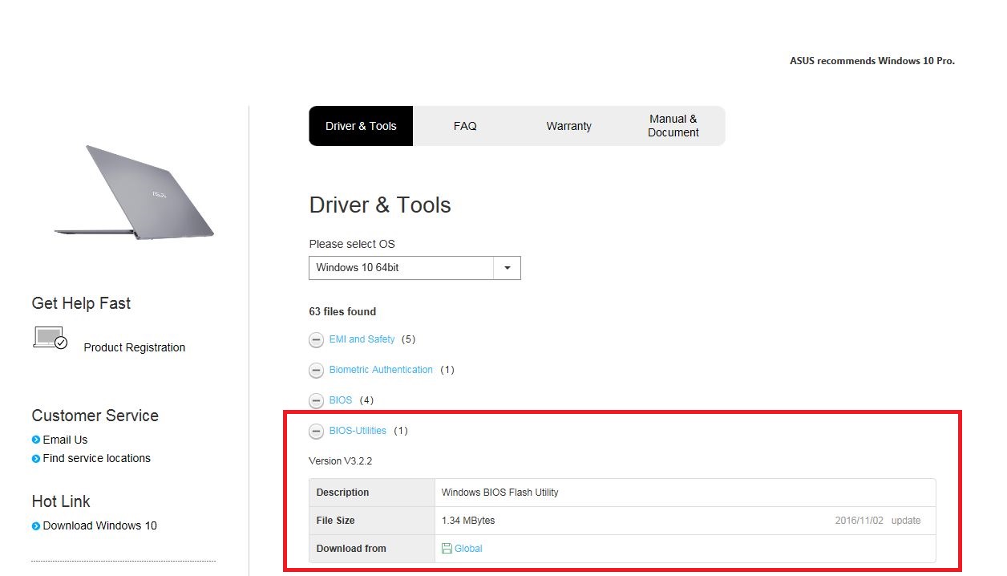Click the Customer Service heading

point(95,416)
